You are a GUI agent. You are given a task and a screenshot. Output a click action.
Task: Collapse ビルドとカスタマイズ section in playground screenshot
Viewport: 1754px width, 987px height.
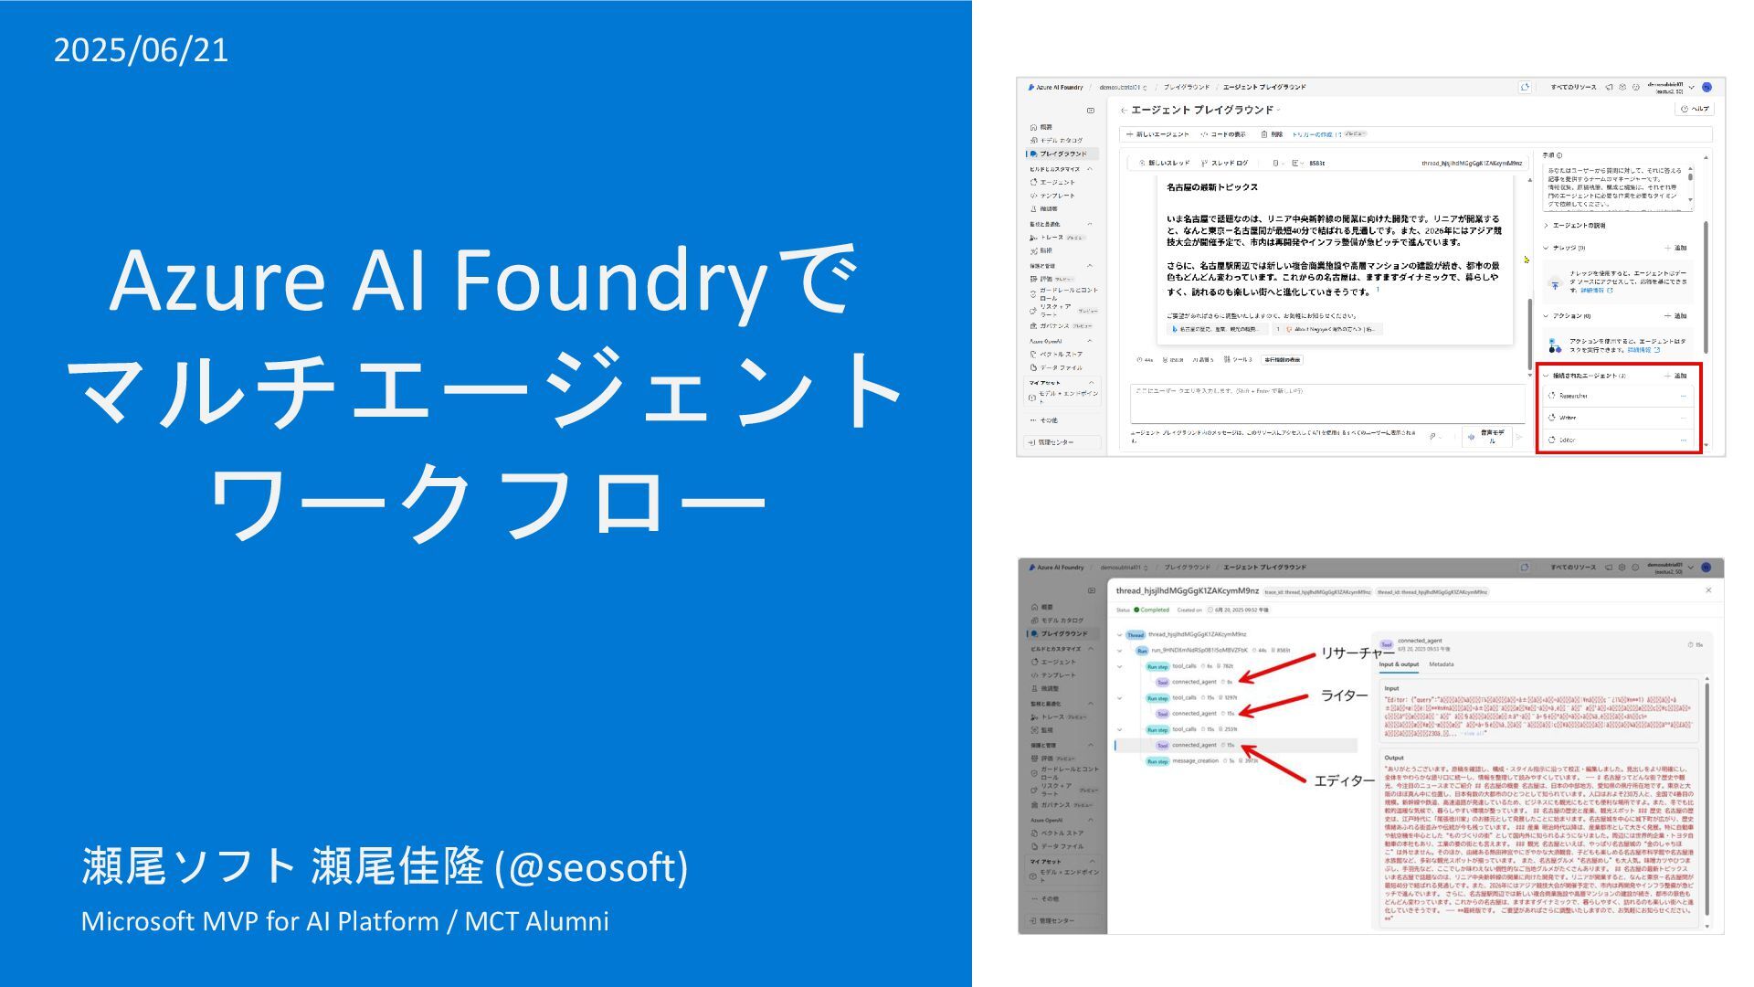point(1090,169)
